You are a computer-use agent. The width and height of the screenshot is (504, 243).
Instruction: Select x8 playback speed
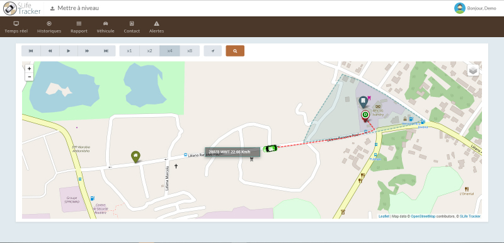[x=190, y=51]
